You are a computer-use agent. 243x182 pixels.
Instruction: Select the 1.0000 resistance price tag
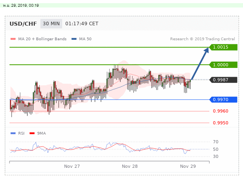[223, 65]
